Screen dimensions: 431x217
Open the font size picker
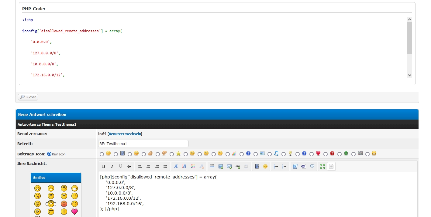(x=184, y=166)
